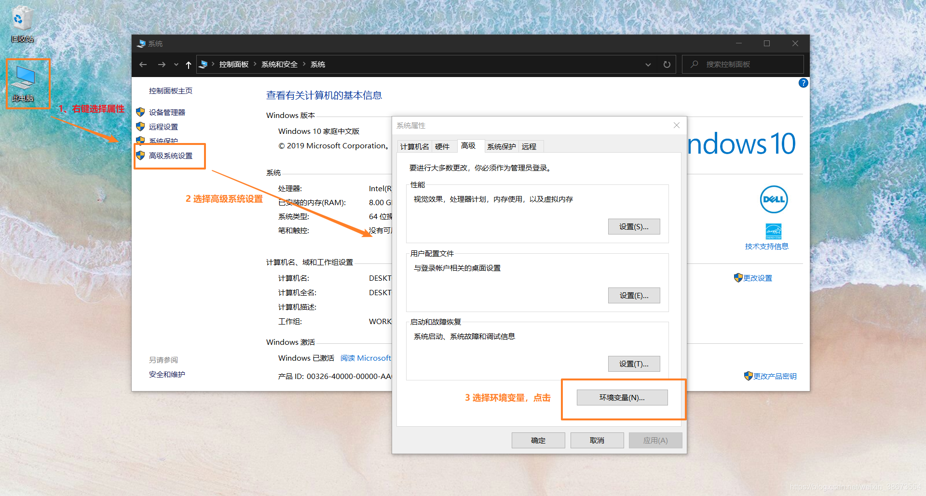
Task: Click 更改设置 link
Action: pos(758,278)
